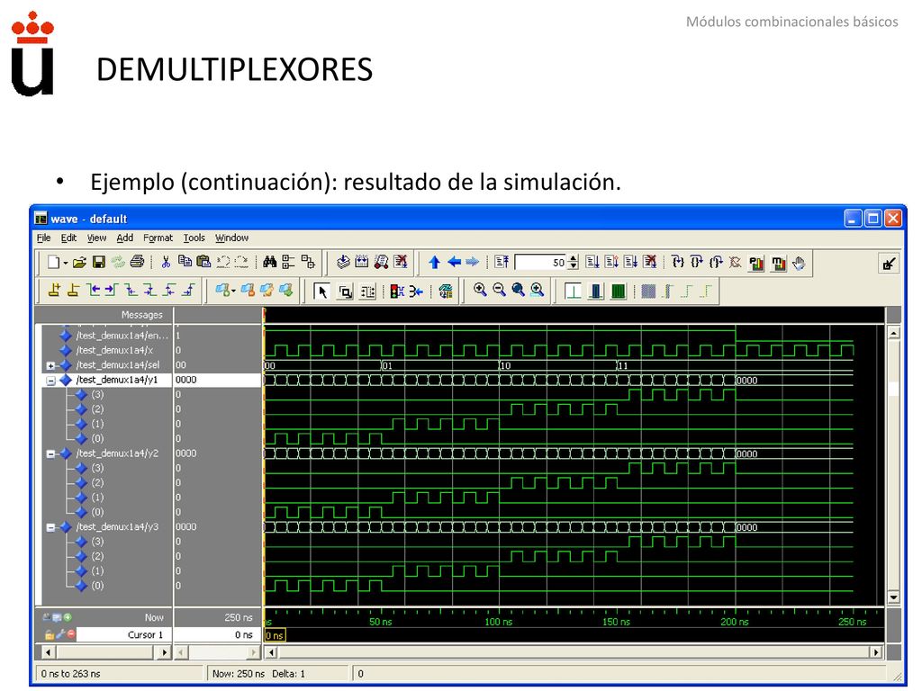Collapse the /test_demux1a4/y3 signal
Viewport: 922px width, 691px height.
click(51, 527)
